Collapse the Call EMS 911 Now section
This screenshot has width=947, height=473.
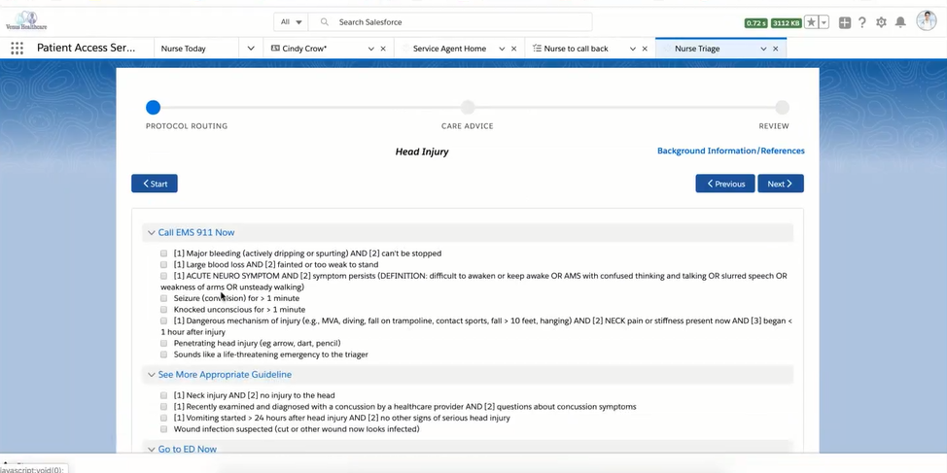[x=151, y=233]
